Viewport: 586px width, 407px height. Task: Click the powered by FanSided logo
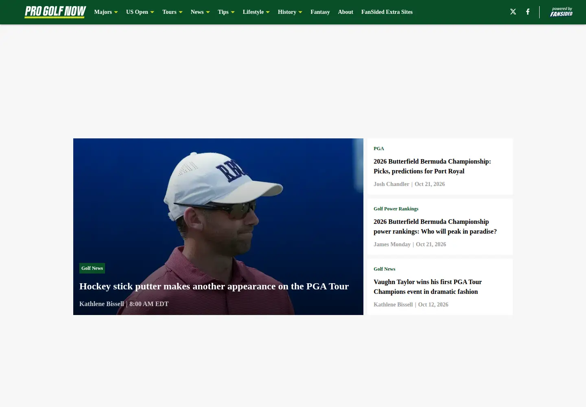(x=561, y=12)
